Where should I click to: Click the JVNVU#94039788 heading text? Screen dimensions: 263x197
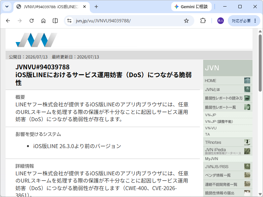pyautogui.click(x=42, y=67)
